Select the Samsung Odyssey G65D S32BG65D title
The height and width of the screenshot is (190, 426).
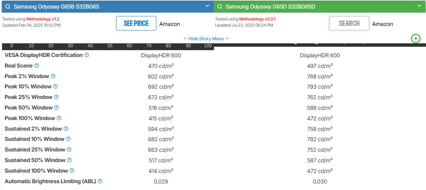271,6
